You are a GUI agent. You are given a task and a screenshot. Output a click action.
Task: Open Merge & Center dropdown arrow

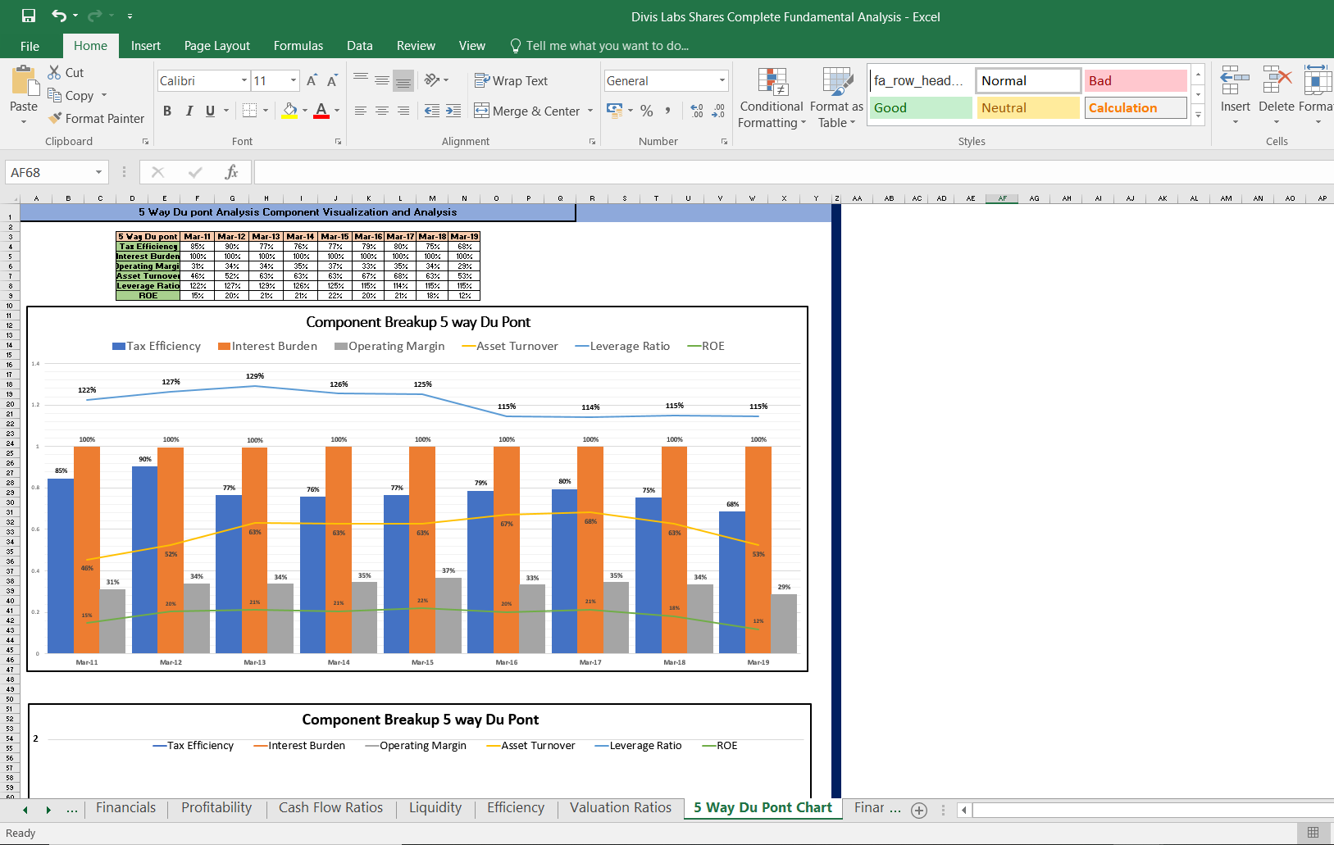tap(590, 111)
